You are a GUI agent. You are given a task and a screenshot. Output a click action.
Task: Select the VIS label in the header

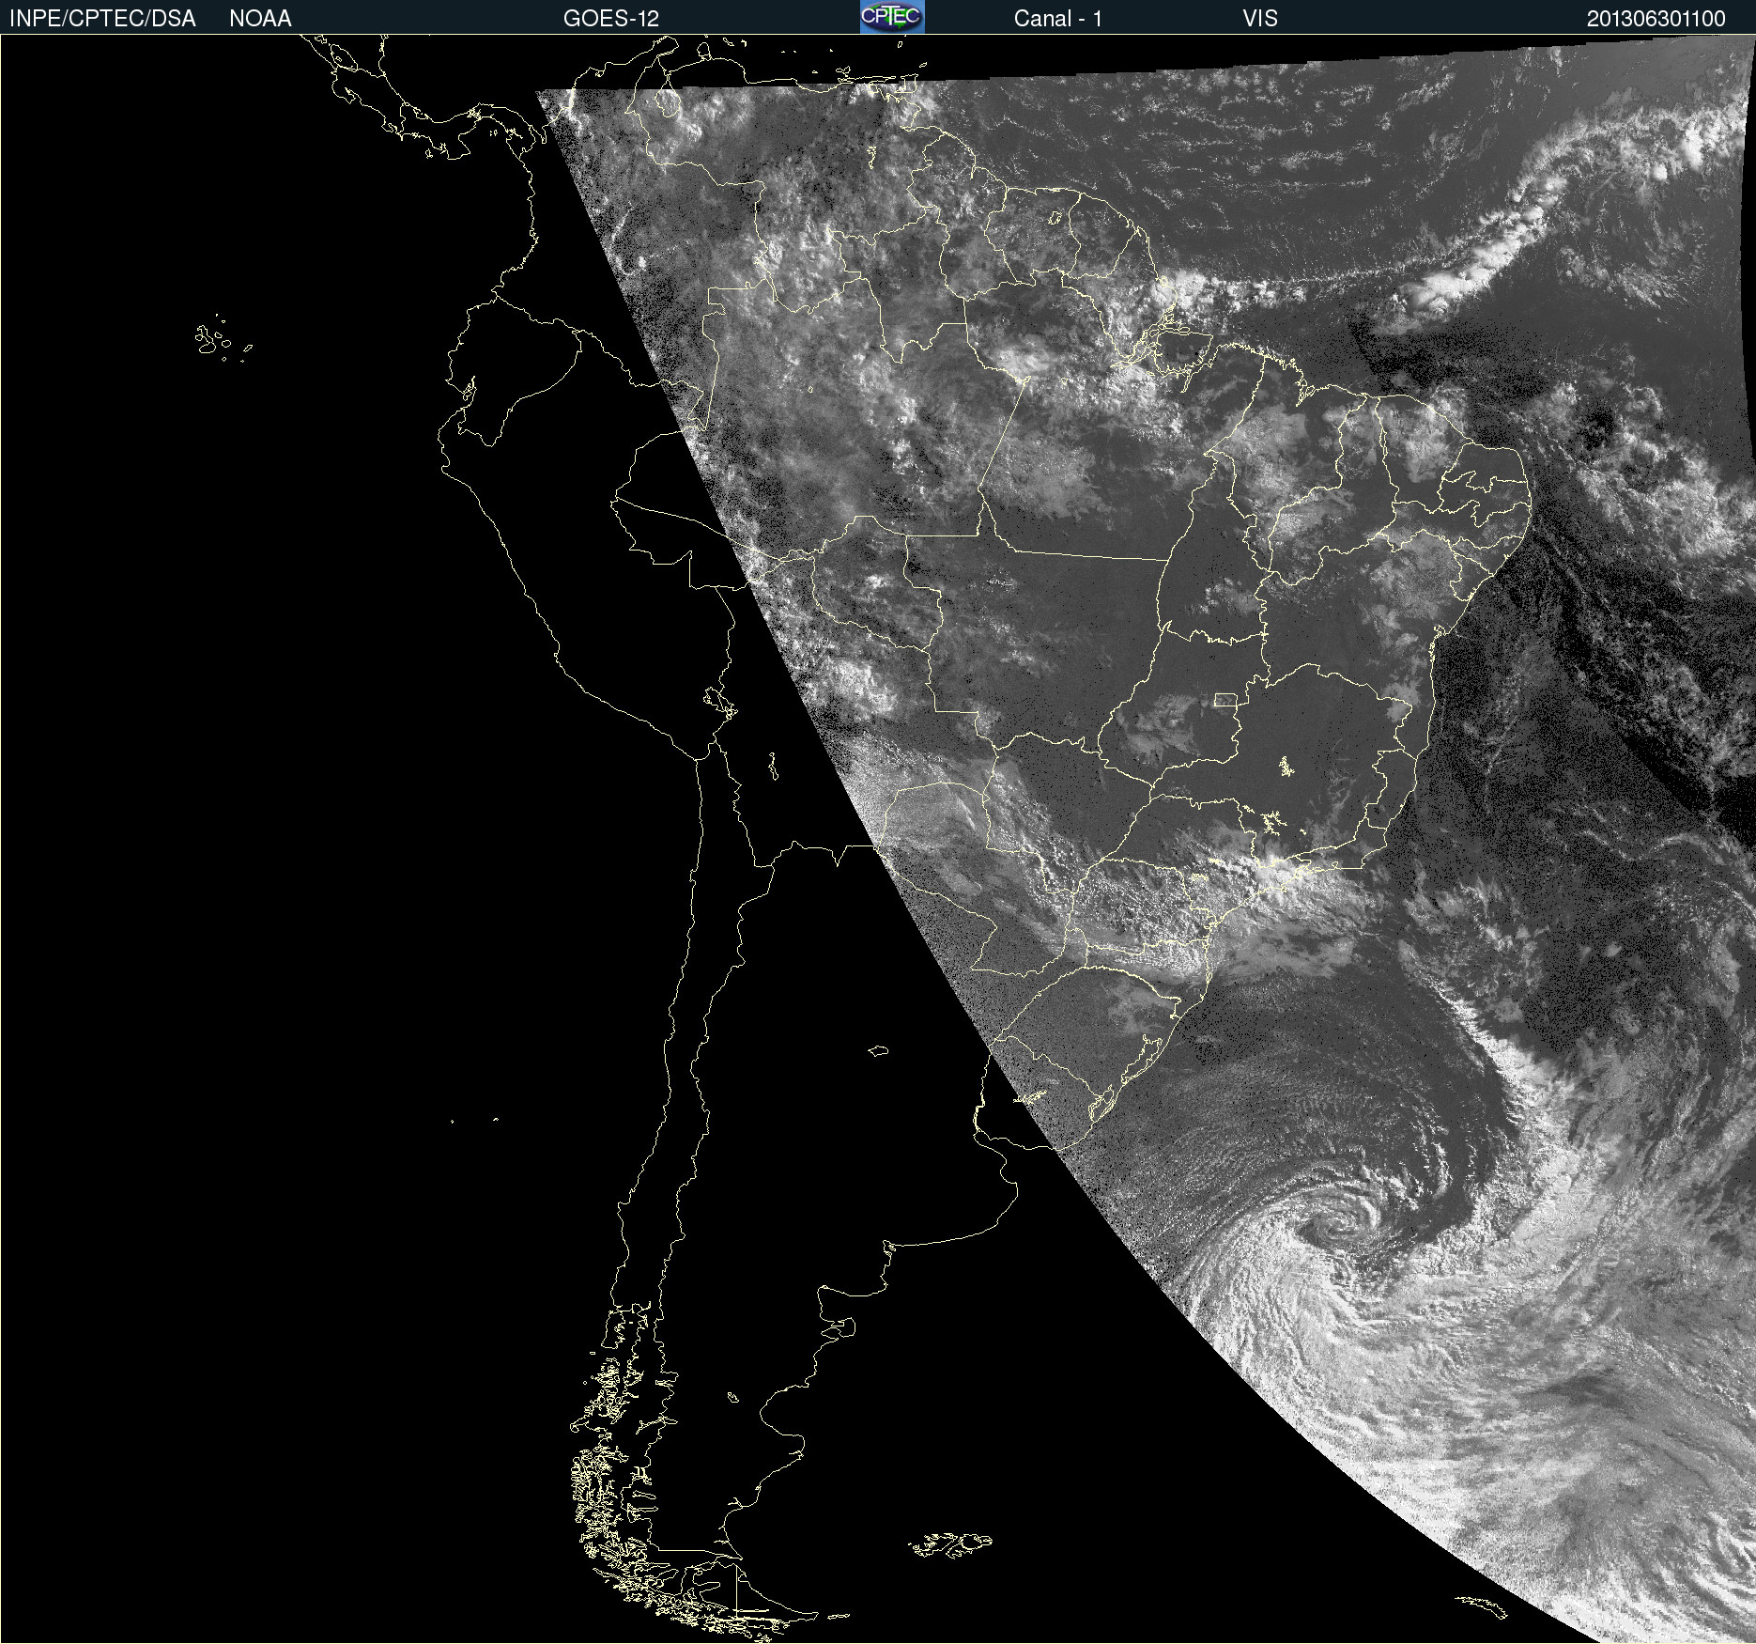coord(1260,19)
